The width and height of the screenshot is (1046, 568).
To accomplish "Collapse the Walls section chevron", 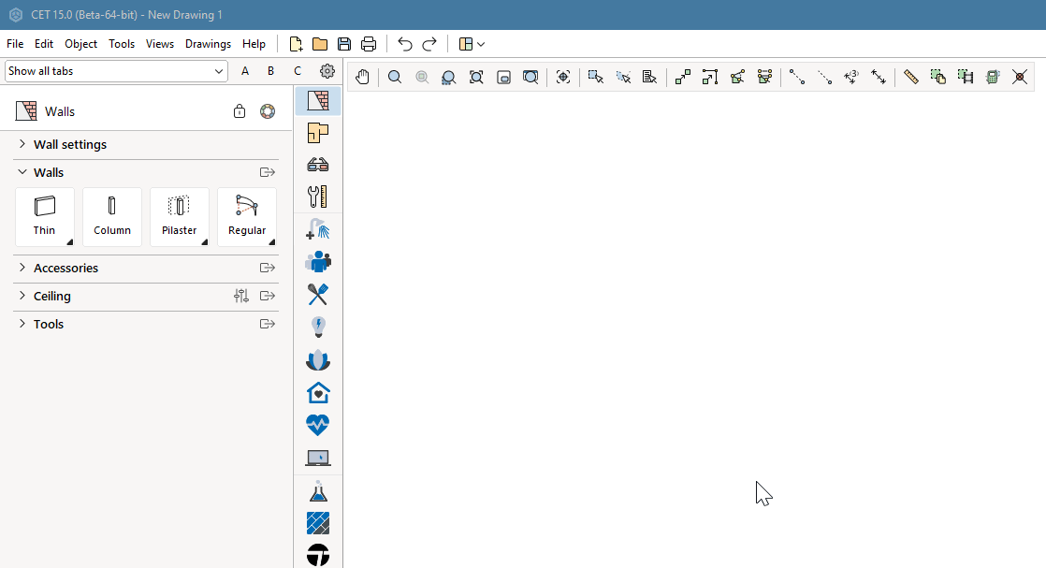I will tap(22, 172).
